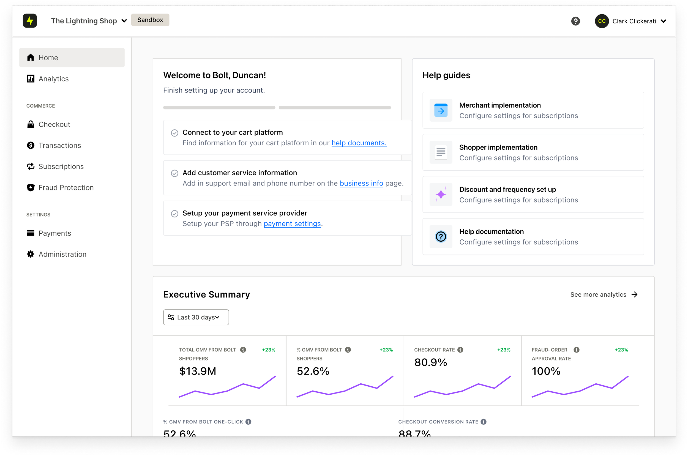
Task: Switch to the Home menu item
Action: point(48,57)
